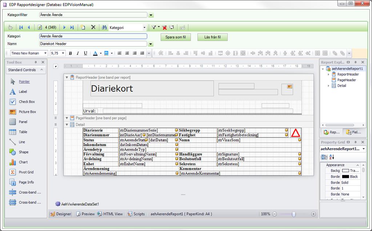Open the Field List panel tab
372x231 pixels.
pos(353,132)
